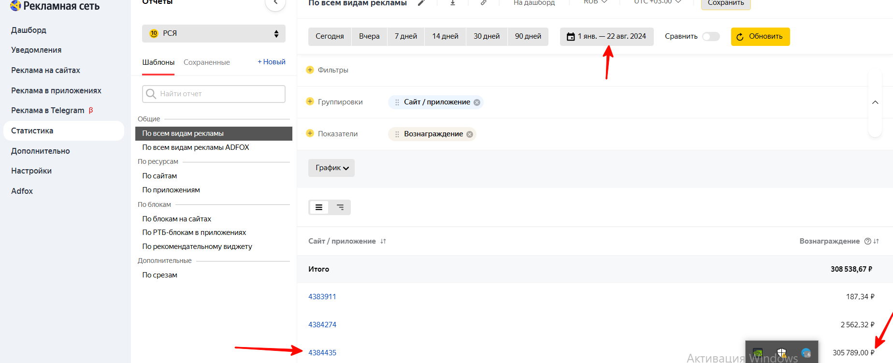Create a new report with + Новый
The width and height of the screenshot is (893, 363).
pyautogui.click(x=272, y=62)
